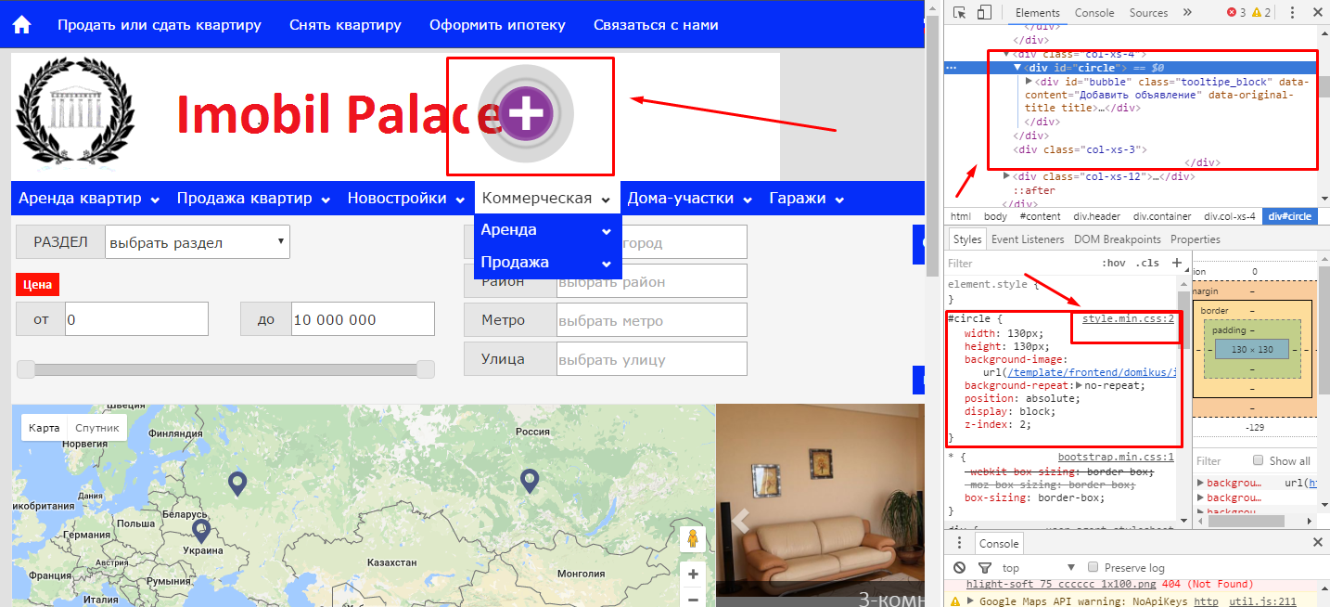Click the home icon in site navbar
The height and width of the screenshot is (607, 1330).
point(21,25)
